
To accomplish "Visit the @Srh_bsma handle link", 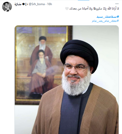I will click(x=37, y=4).
